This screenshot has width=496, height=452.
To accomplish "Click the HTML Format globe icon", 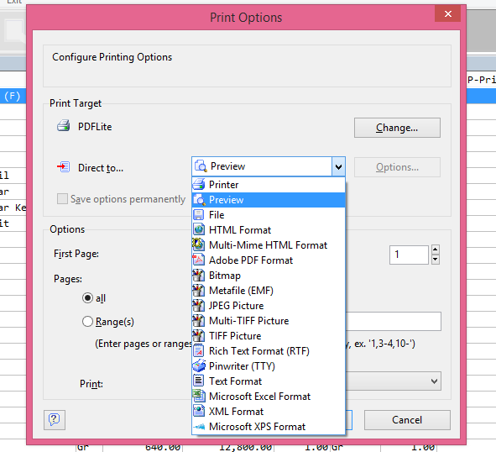I will coord(199,229).
